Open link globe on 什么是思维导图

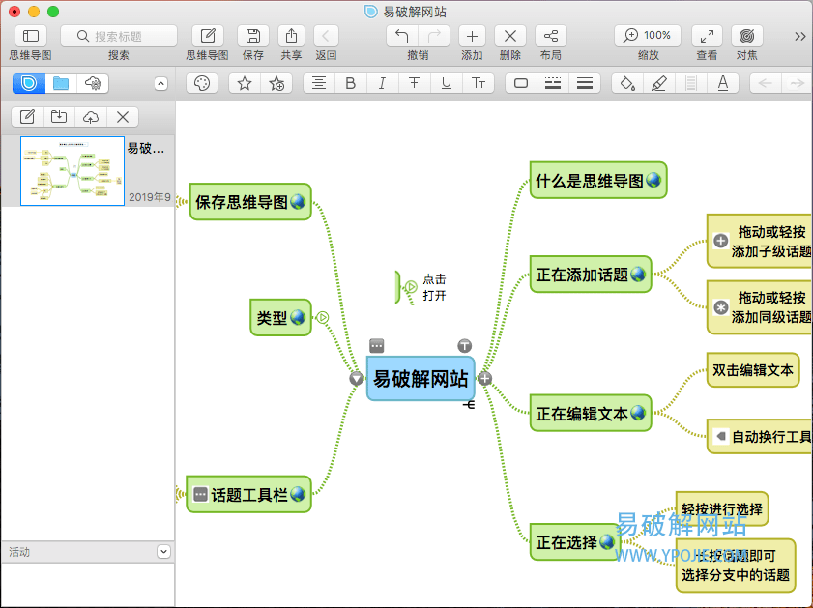(x=653, y=181)
